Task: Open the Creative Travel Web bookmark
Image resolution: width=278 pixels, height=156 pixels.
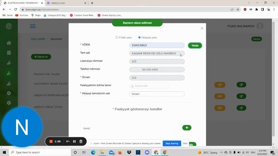Action: 82,16
